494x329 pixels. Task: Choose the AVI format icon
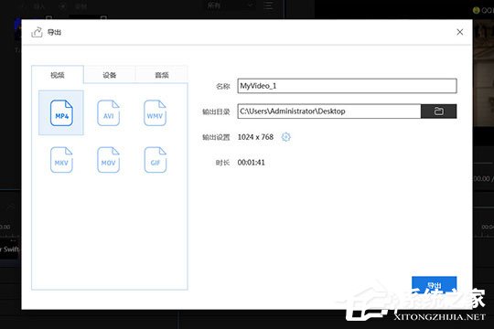tap(108, 112)
